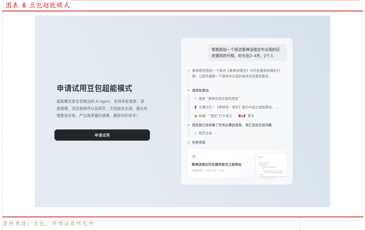This screenshot has height=230, width=365.
Task: Click the 更多 sources link
Action: click(251, 116)
